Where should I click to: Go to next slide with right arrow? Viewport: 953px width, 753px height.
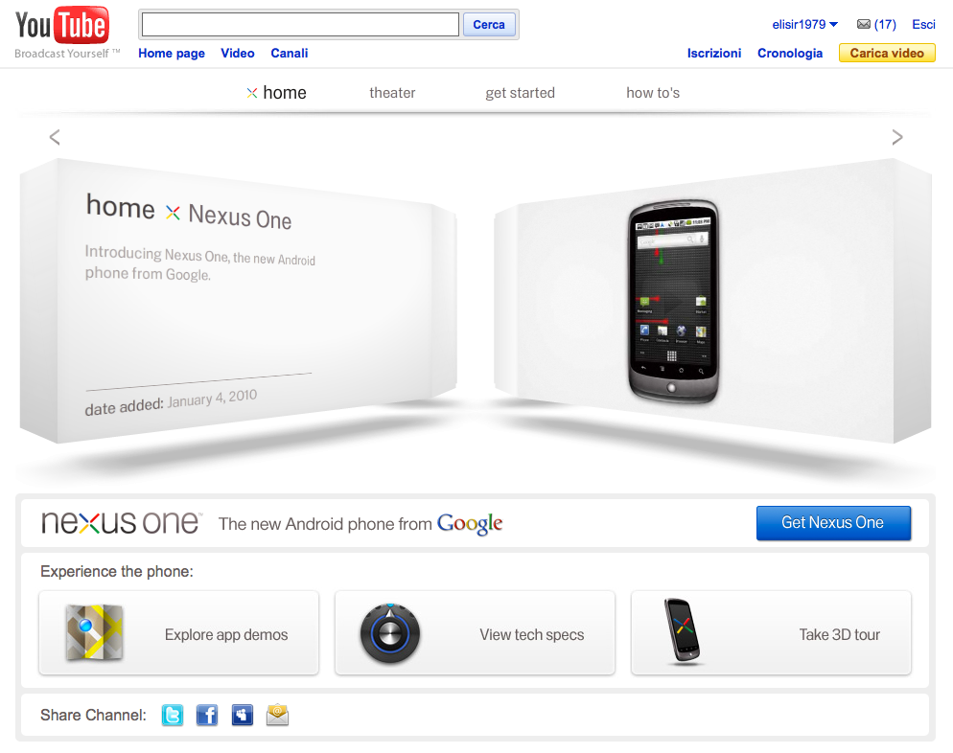pos(897,137)
